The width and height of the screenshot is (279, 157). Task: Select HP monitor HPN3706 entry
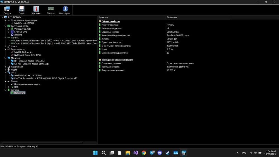pos(29,61)
